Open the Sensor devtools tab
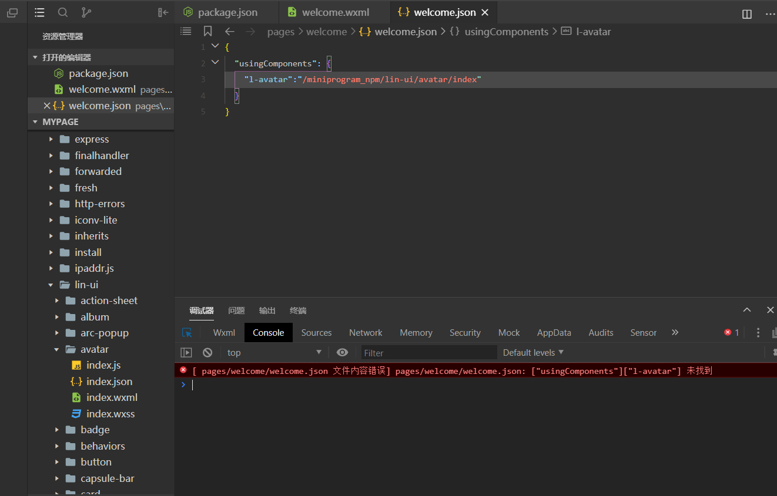Screen dimensions: 777x496 [643, 332]
